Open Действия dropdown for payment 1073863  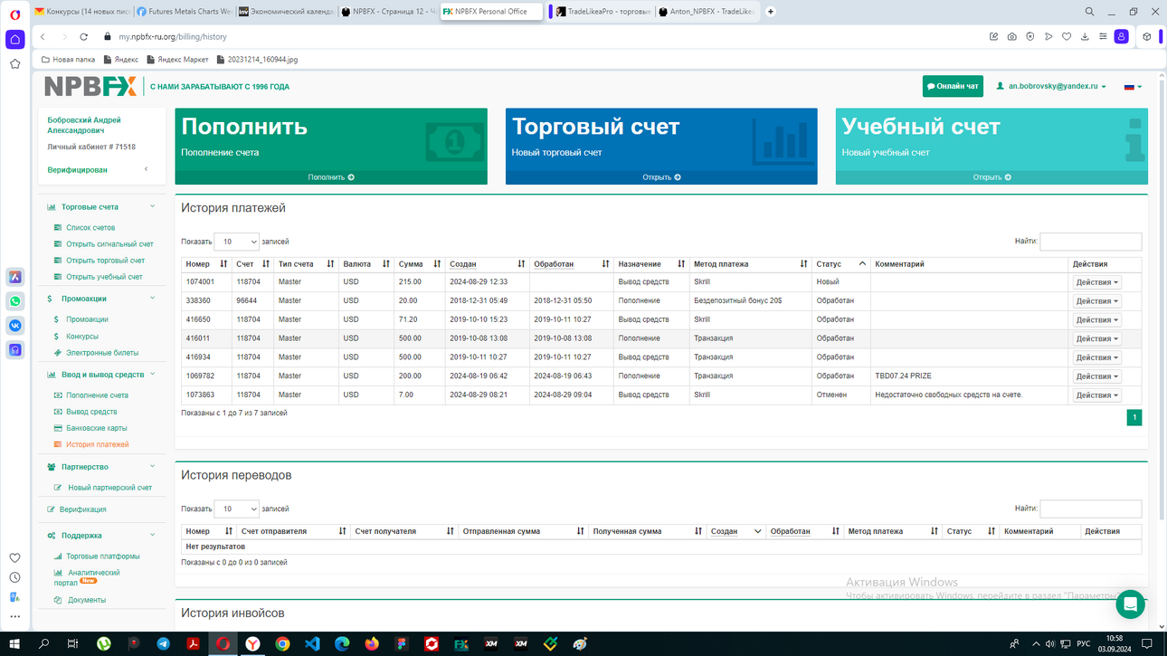point(1096,395)
